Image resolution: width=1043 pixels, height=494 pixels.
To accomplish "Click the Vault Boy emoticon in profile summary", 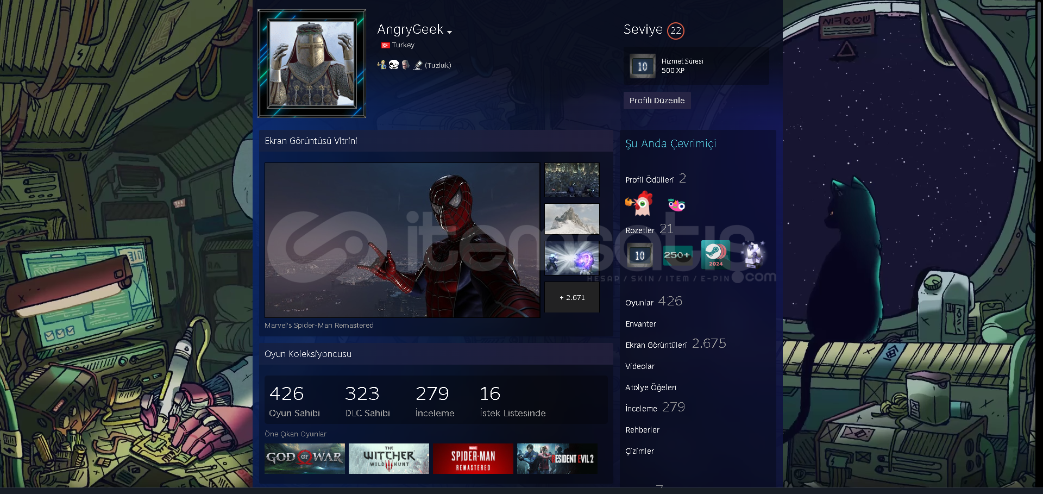I will (x=382, y=65).
